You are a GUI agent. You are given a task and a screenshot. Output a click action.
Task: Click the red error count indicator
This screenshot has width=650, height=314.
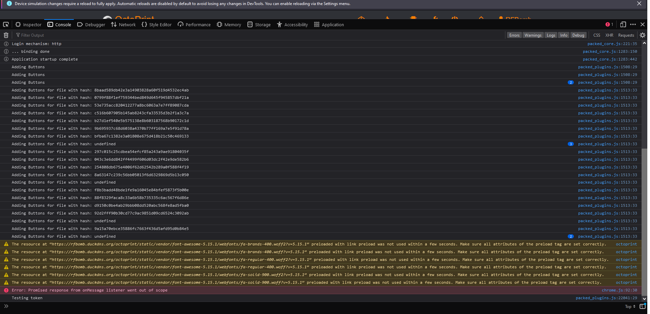[x=609, y=25]
